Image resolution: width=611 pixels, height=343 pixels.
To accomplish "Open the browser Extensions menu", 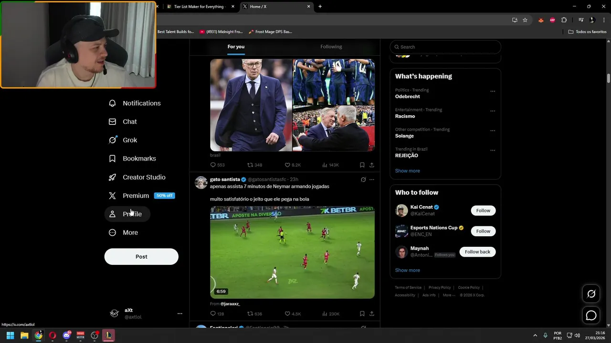I will pyautogui.click(x=564, y=20).
